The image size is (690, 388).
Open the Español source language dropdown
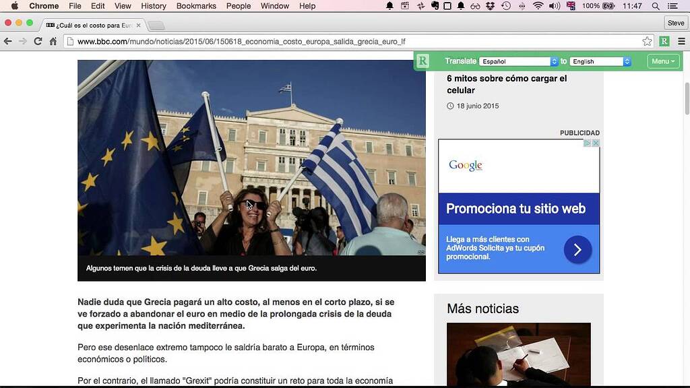518,61
